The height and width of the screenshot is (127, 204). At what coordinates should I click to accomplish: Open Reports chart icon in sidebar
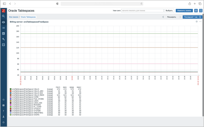4,34
